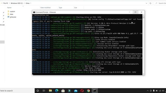Refresh the File Explorer folder view

pos(150,3)
